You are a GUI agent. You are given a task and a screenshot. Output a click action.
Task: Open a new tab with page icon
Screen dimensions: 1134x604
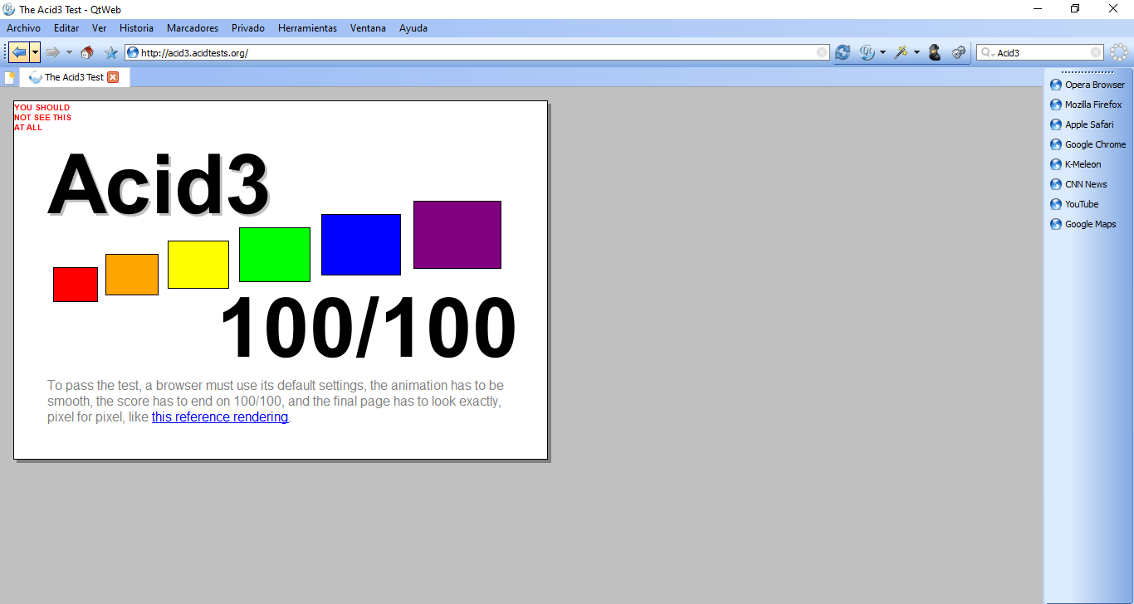(x=9, y=77)
